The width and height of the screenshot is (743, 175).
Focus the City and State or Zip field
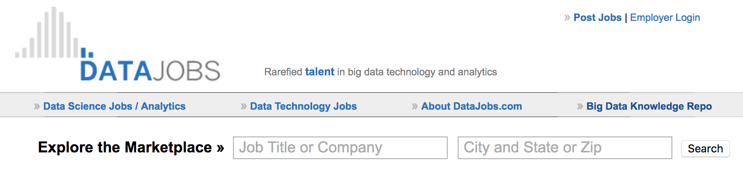point(565,148)
